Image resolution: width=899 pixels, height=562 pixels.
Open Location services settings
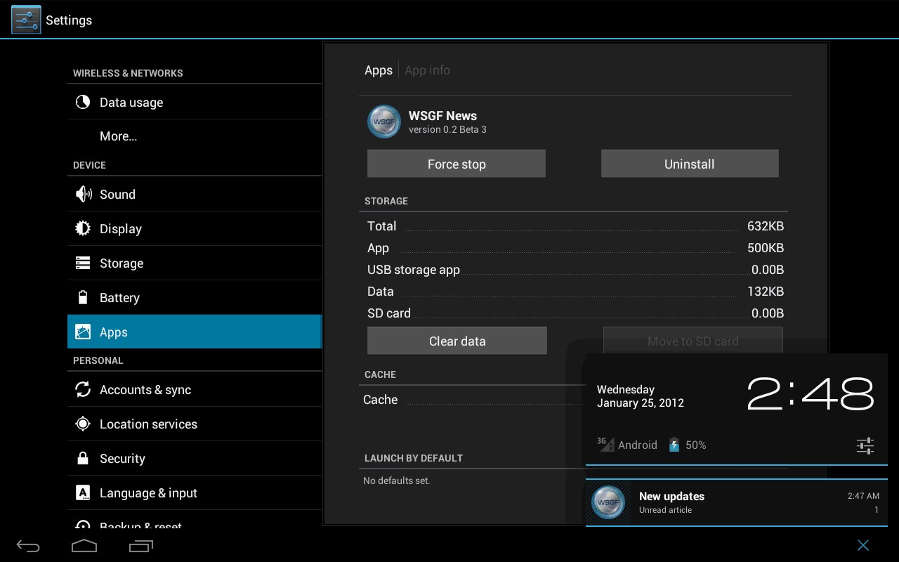tap(195, 424)
